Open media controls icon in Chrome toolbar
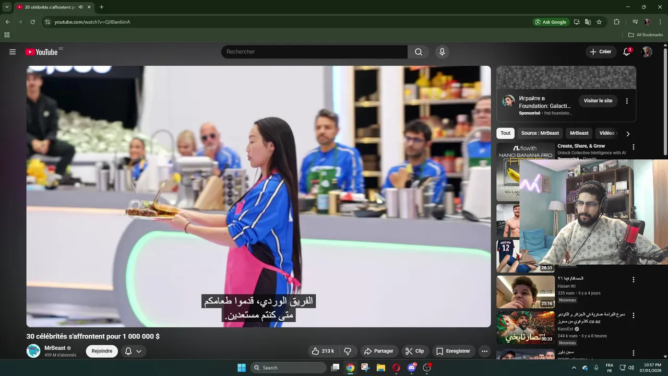Image resolution: width=668 pixels, height=376 pixels. 635,22
